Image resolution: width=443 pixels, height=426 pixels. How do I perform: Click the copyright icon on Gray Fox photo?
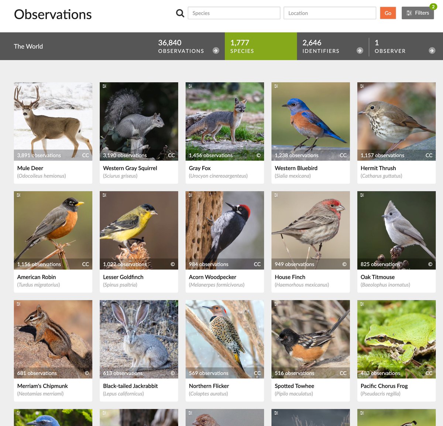[258, 155]
